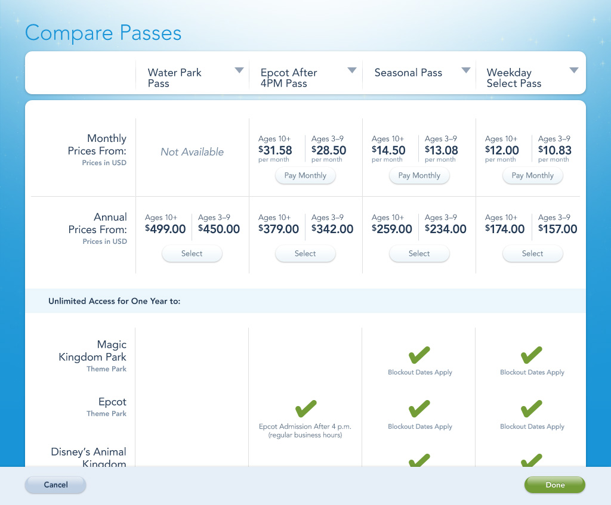Select the Seasonal Pass annual option
This screenshot has width=611, height=505.
pyautogui.click(x=419, y=254)
